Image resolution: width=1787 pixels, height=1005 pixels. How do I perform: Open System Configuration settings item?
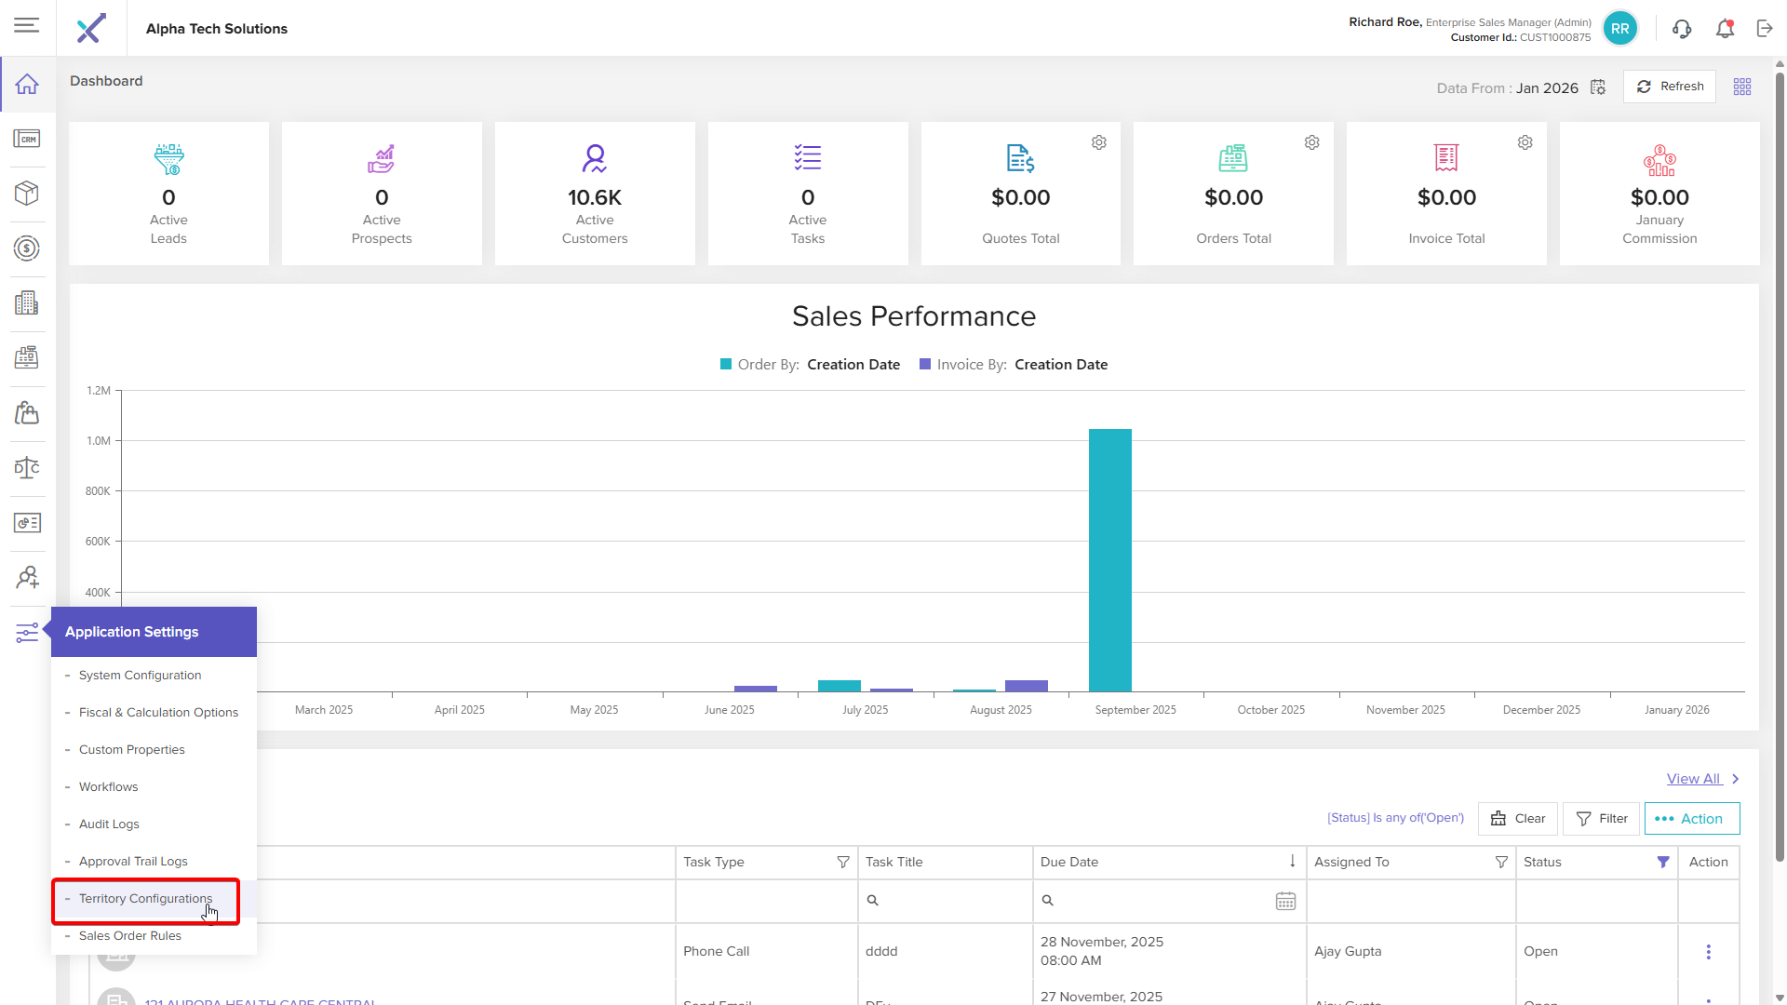[140, 676]
